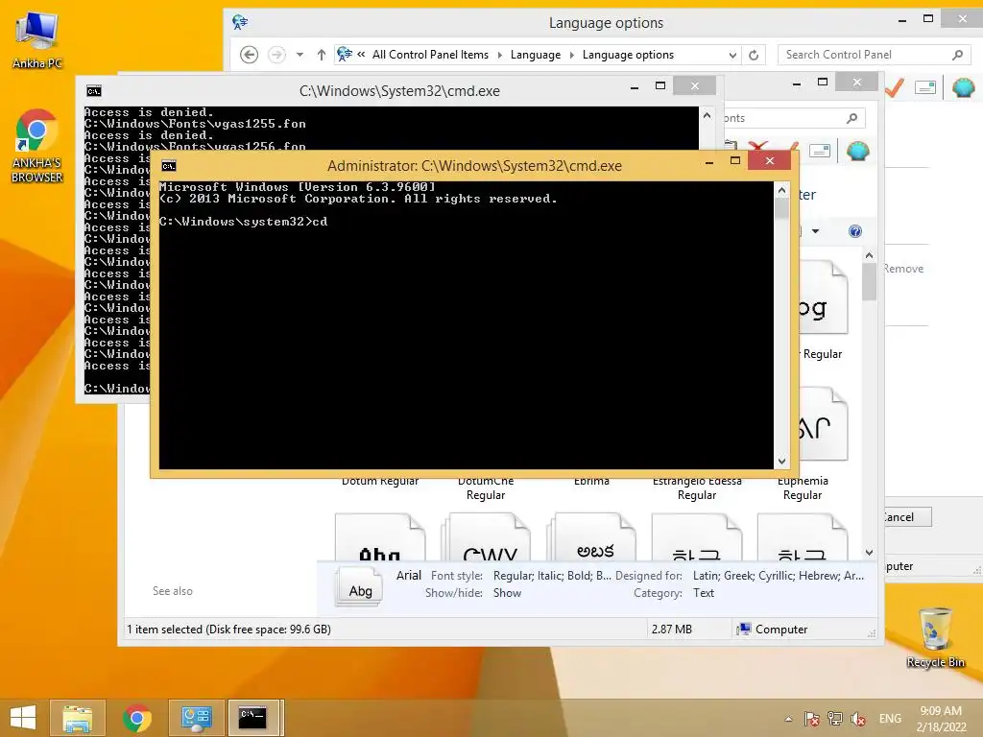Viewport: 983px width, 737px height.
Task: Click the 2.87 MB status bar entry
Action: (x=671, y=630)
